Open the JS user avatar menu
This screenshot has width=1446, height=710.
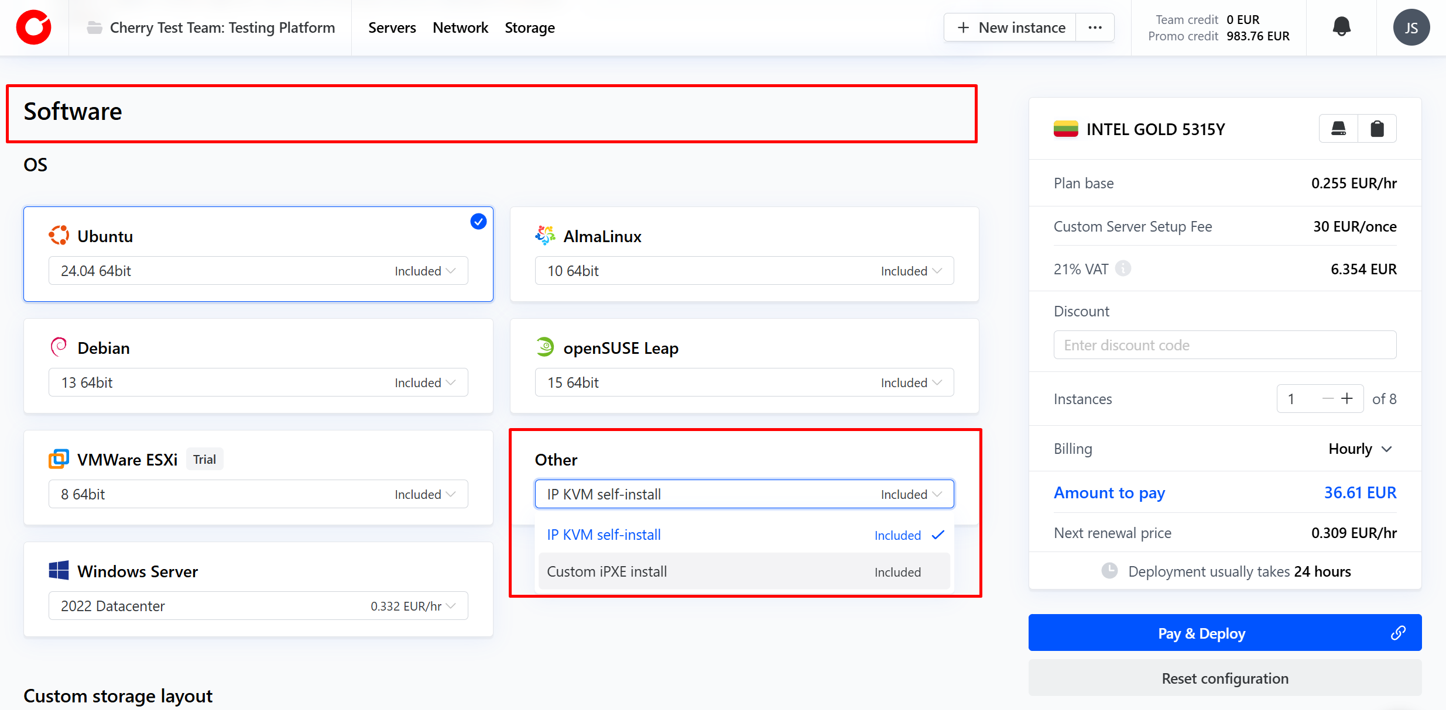pyautogui.click(x=1411, y=27)
